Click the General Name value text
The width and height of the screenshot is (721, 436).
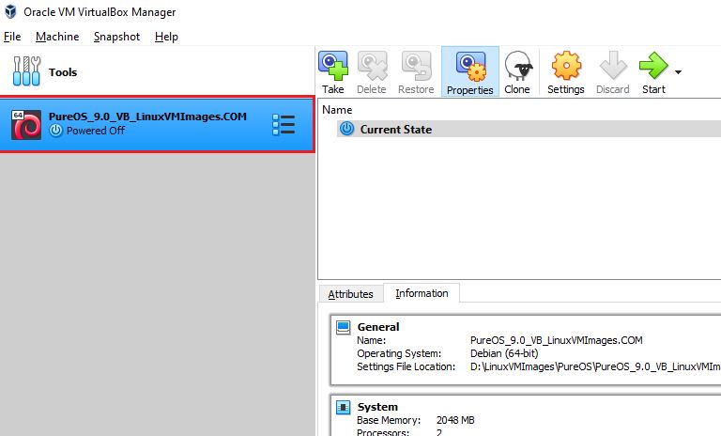[x=557, y=341]
